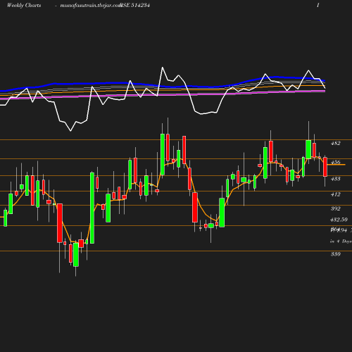352x352 pixels.
Task: Click the tallest green candle near 330 low
Action: pyautogui.click(x=92, y=208)
